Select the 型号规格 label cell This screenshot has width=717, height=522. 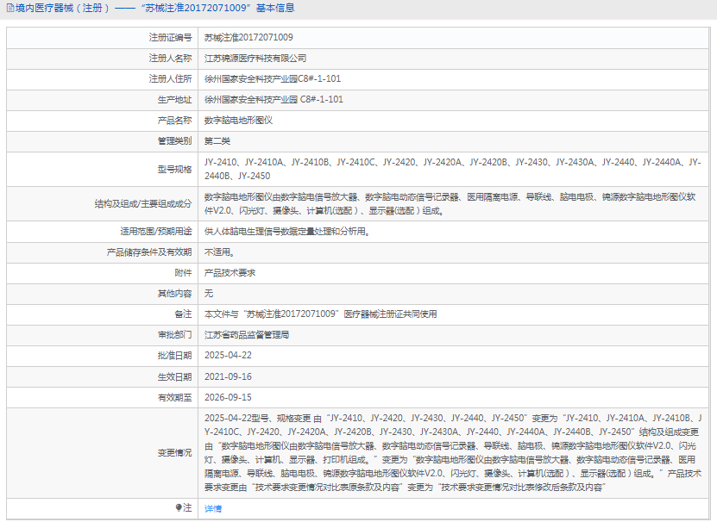pyautogui.click(x=103, y=170)
